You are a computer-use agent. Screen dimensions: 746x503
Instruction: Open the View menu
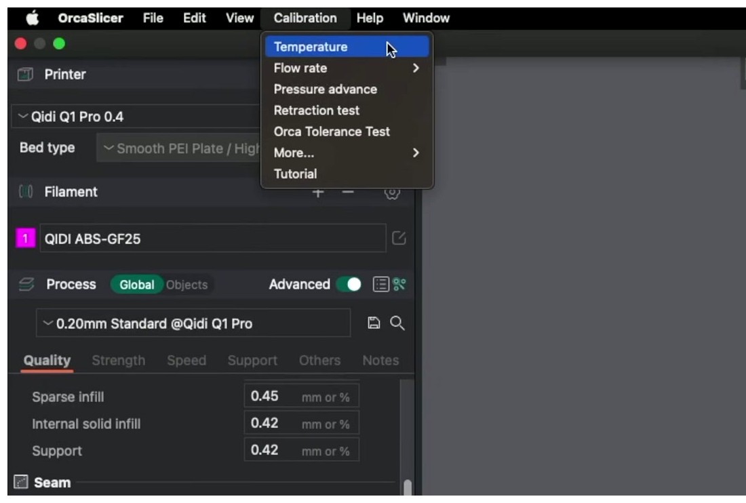239,18
